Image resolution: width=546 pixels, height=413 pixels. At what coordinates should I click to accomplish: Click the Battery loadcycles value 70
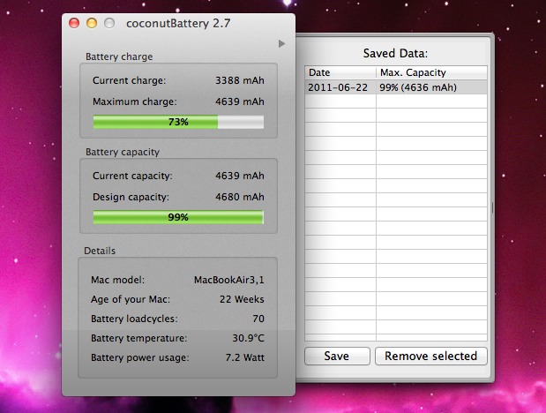258,319
